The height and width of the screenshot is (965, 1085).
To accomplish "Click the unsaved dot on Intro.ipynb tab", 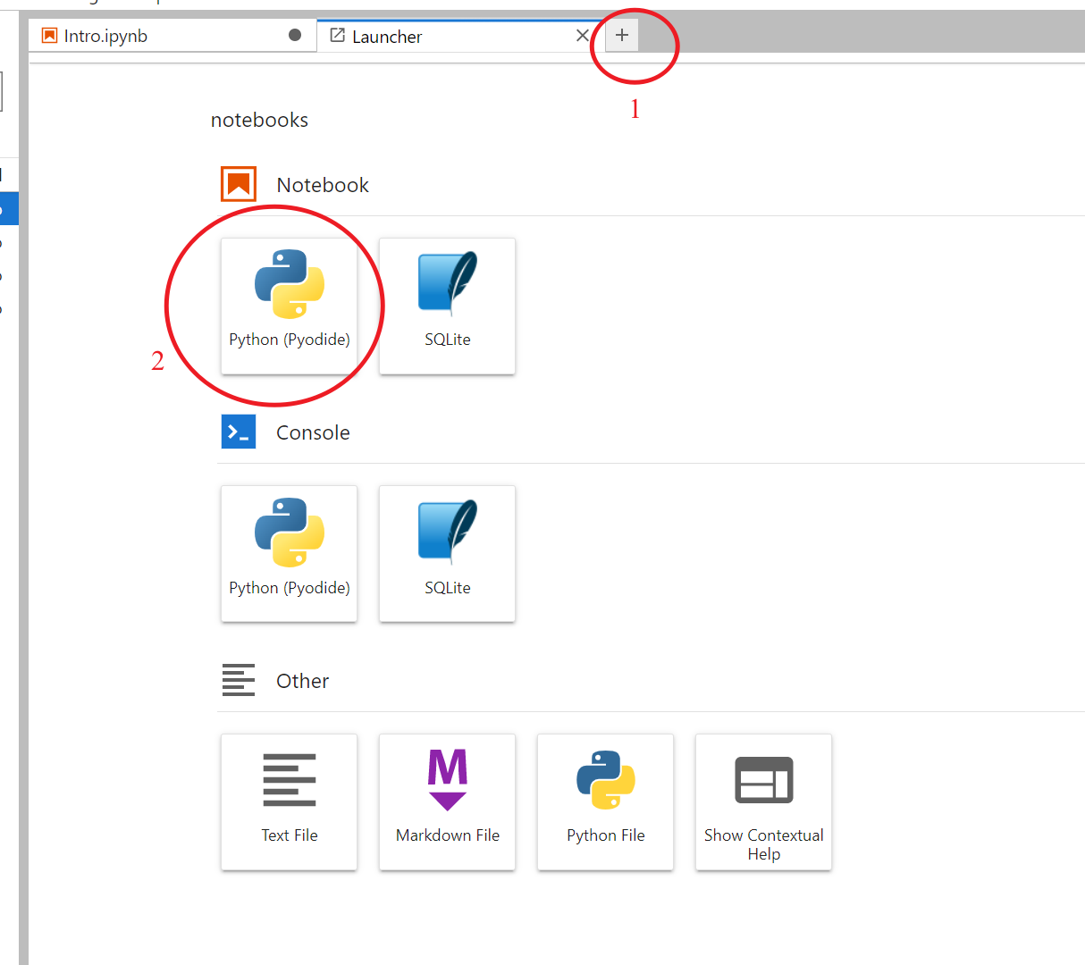I will 295,35.
